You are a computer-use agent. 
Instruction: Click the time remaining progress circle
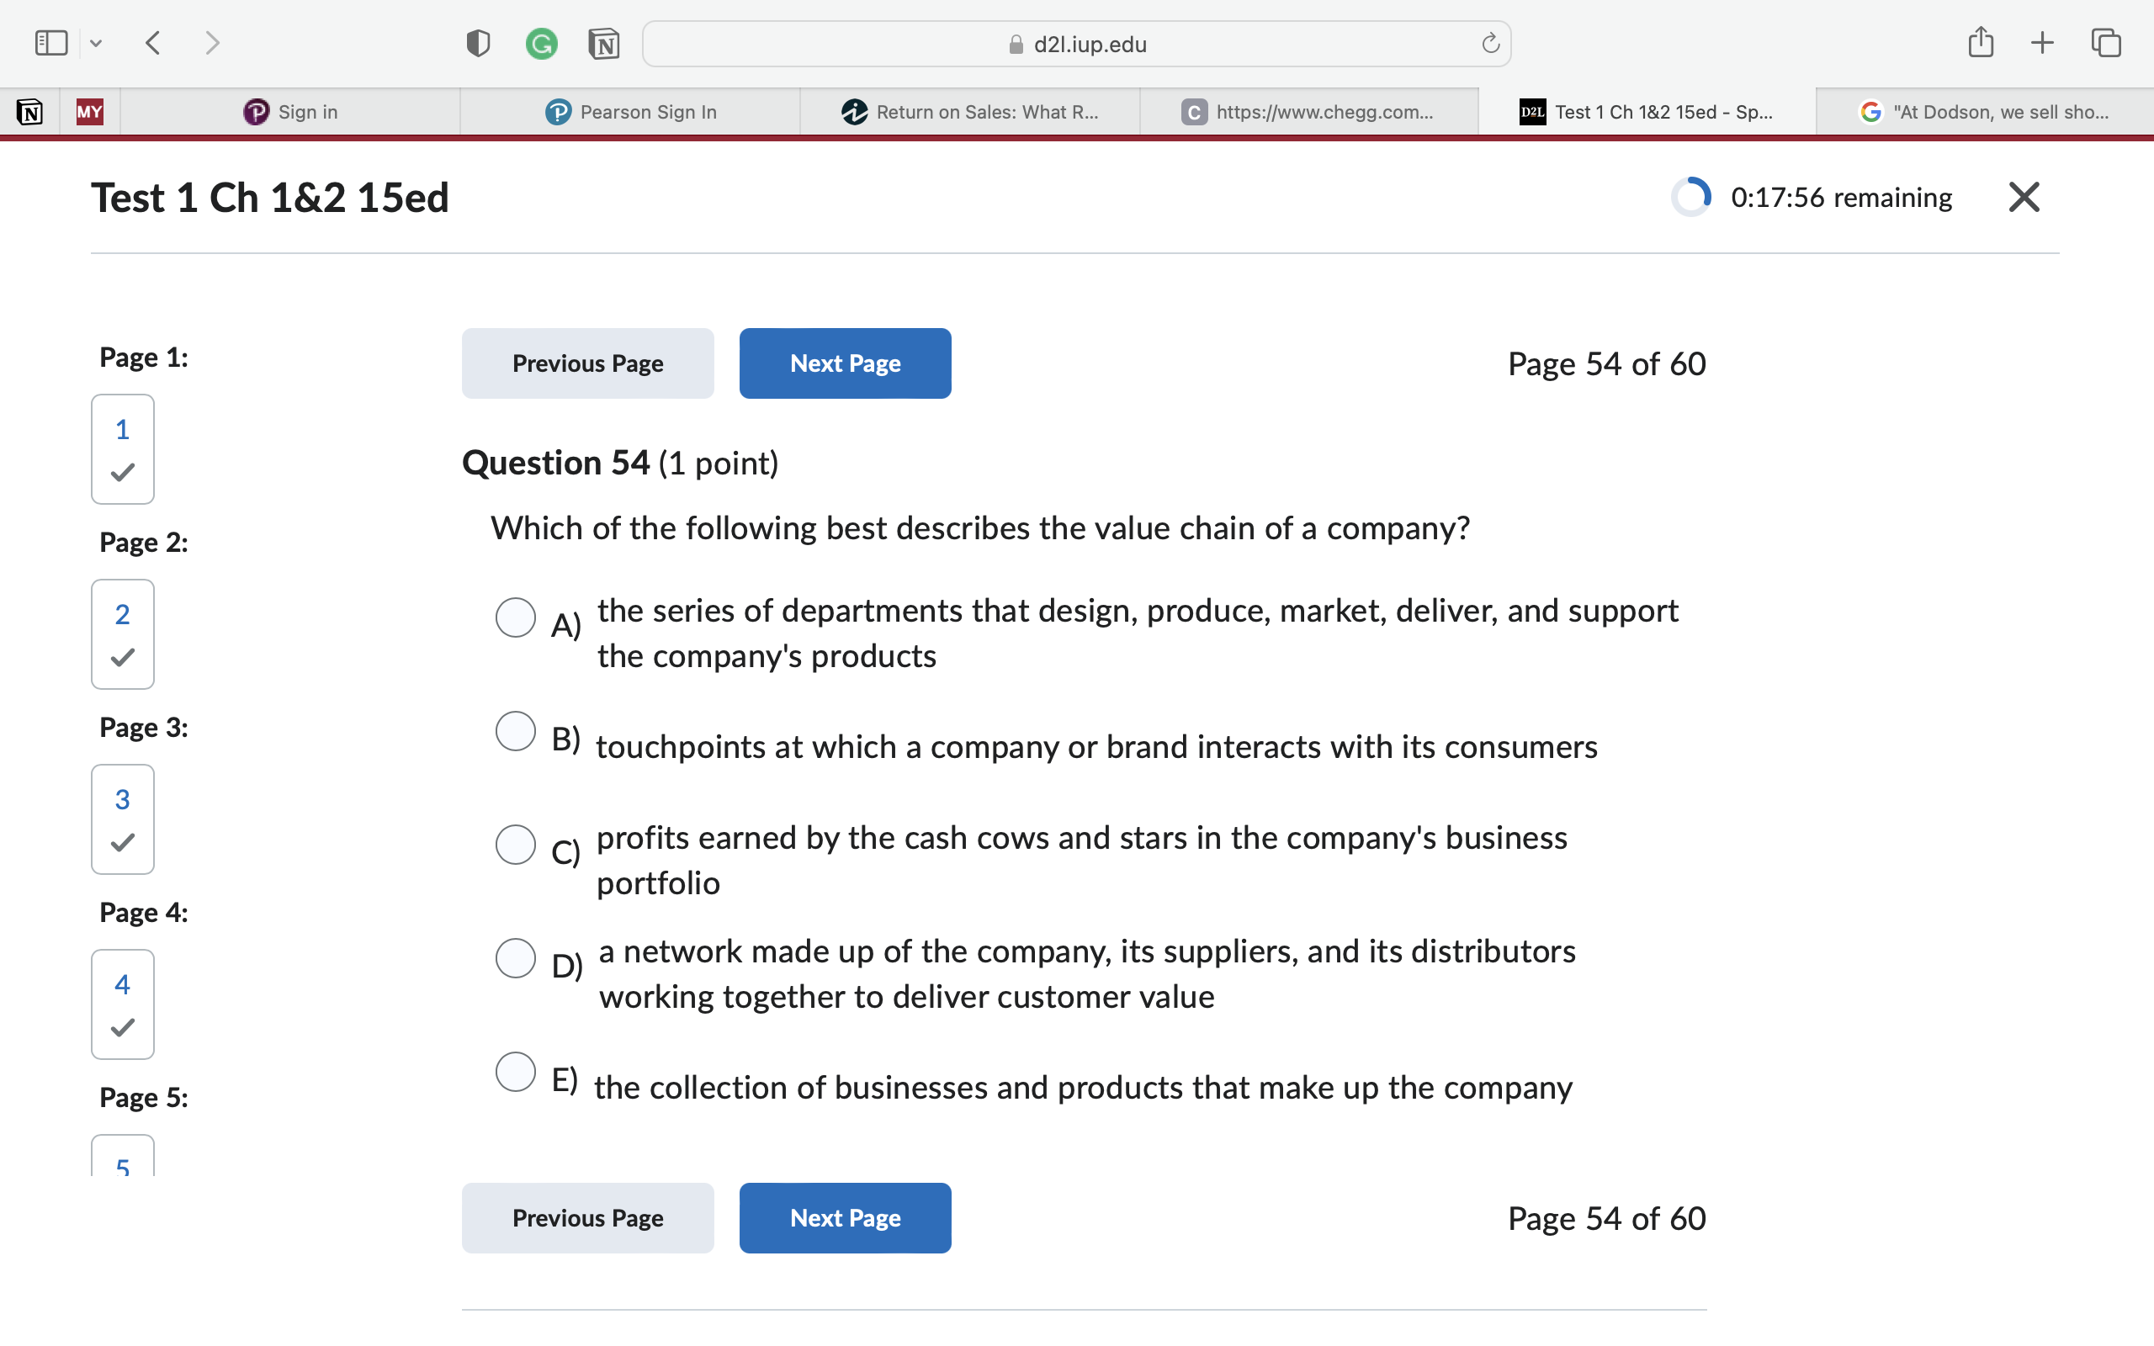pos(1691,197)
